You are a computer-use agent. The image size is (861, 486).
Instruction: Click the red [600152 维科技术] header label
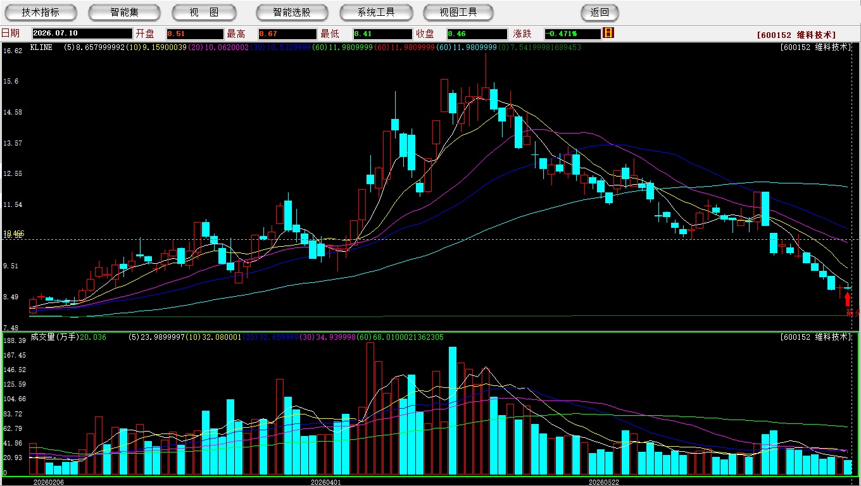click(796, 35)
